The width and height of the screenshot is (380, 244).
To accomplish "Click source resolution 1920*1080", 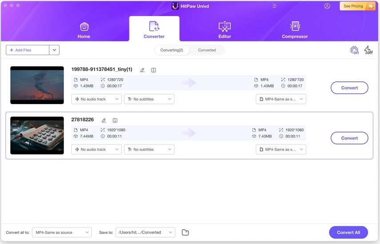I will 116,130.
